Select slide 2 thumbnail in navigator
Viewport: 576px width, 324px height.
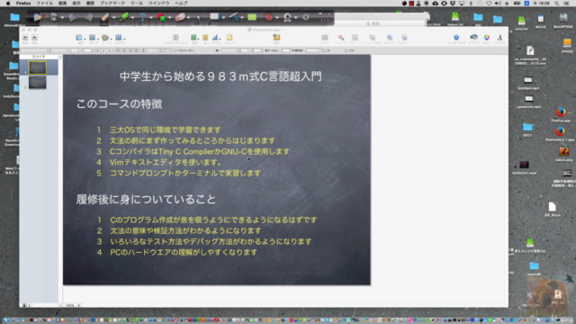[x=38, y=83]
